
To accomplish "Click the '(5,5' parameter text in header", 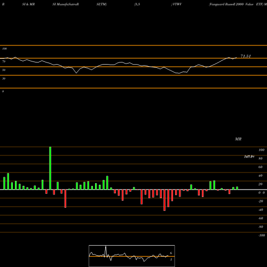I will click(137, 4).
